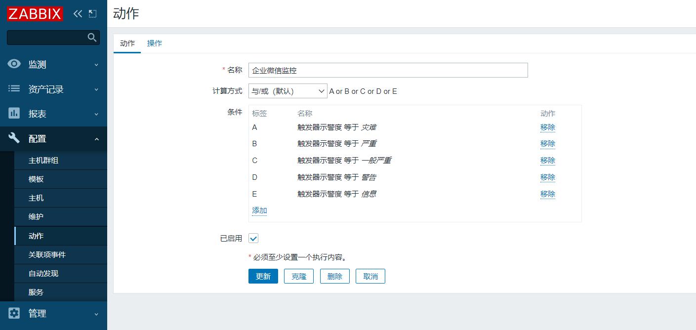Open the 管理 gear icon in sidebar
Screen dimensions: 696x330
click(14, 313)
